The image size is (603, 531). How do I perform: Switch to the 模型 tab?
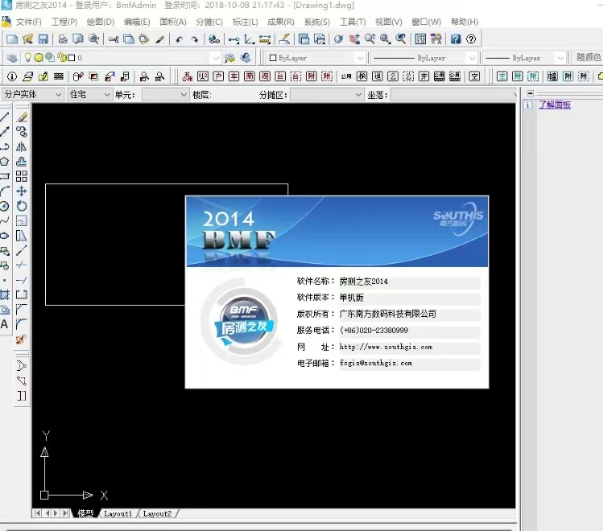coord(85,513)
